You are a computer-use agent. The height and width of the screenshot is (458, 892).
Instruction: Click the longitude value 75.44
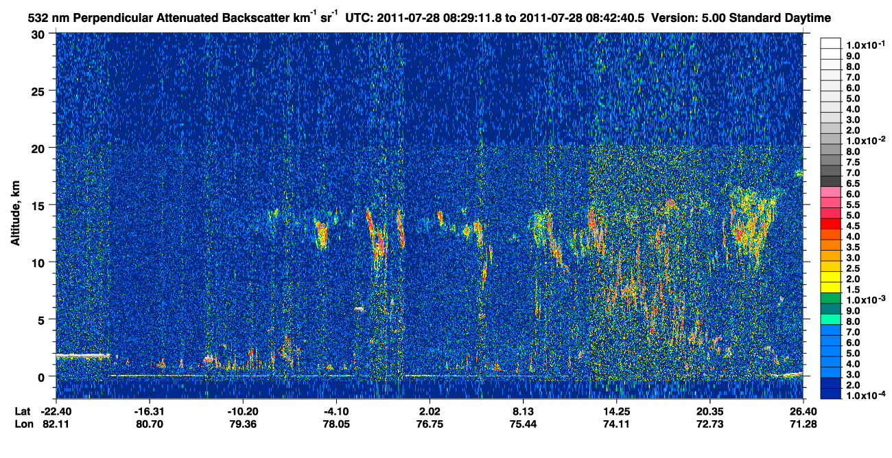point(524,424)
